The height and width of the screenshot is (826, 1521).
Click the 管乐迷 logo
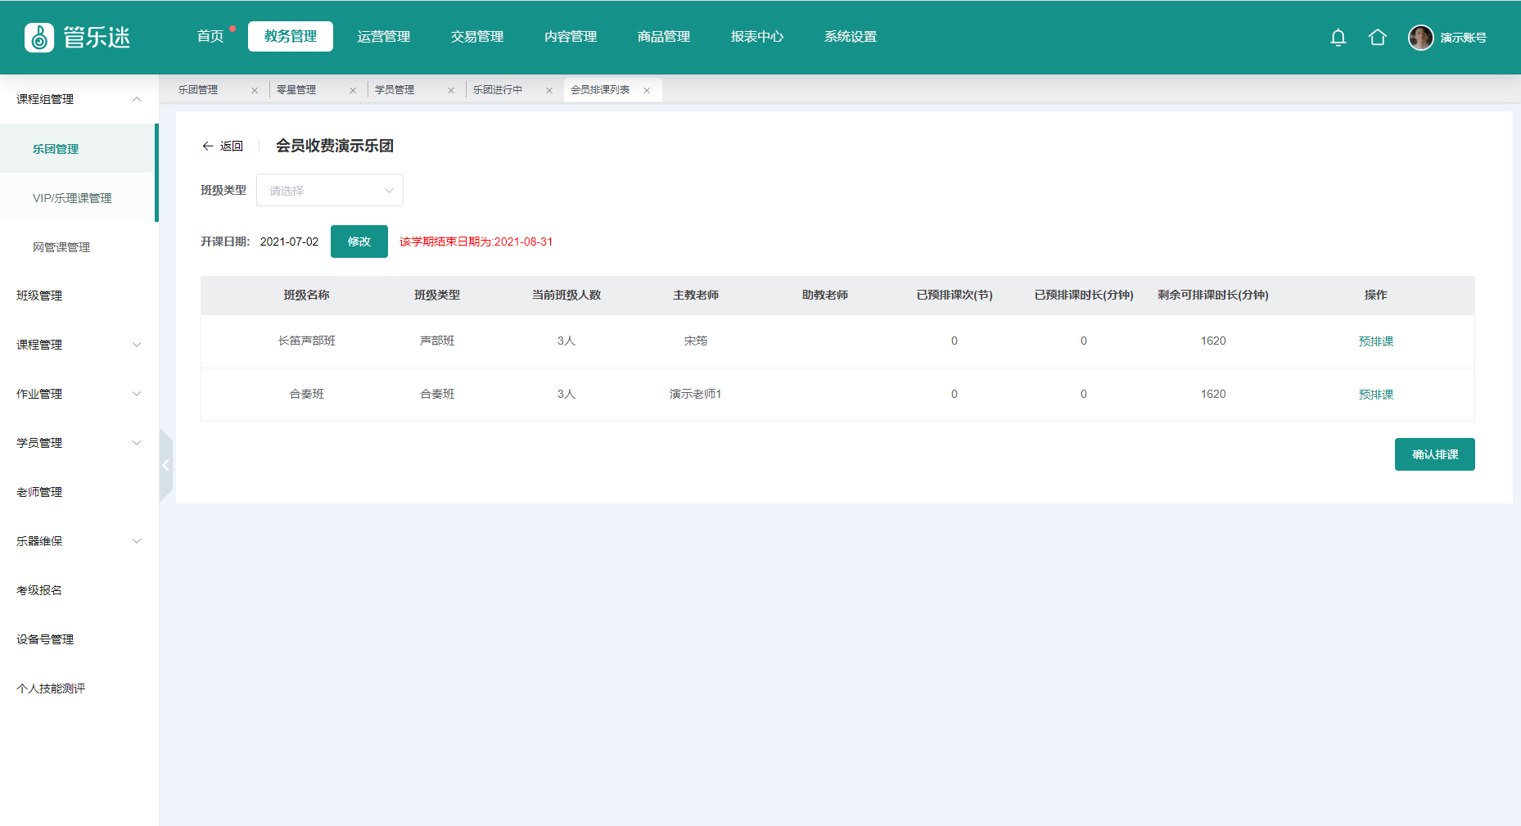pyautogui.click(x=78, y=38)
